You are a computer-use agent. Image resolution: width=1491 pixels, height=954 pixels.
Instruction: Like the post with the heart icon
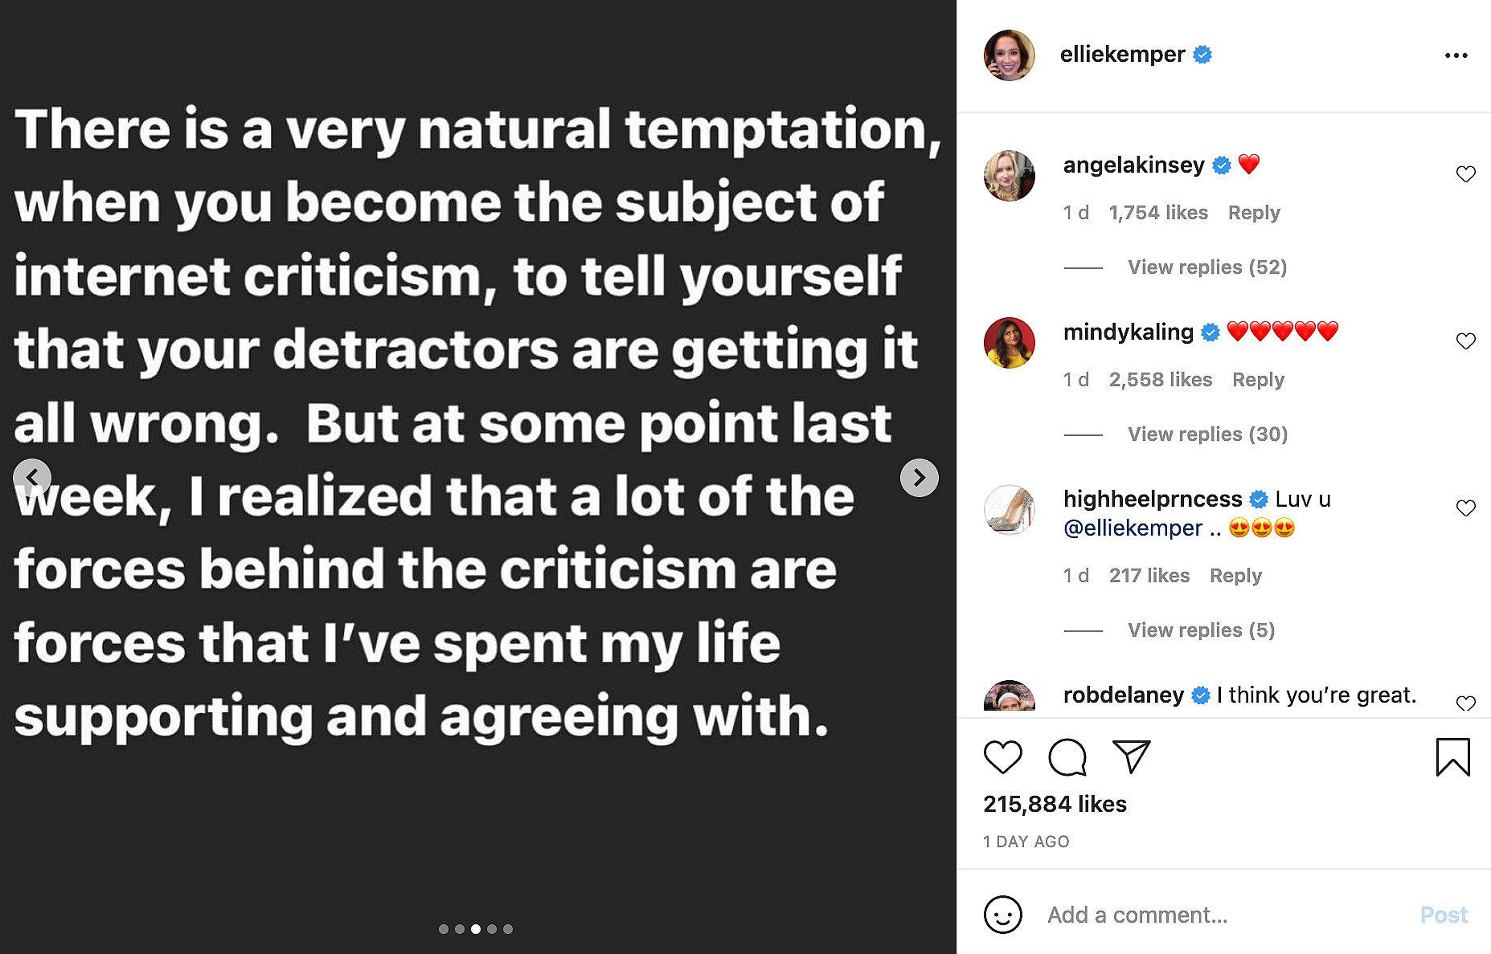point(1002,757)
